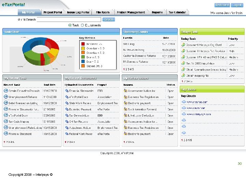Click the blue Due legend swatch
The height and width of the screenshot is (185, 246).
(83, 62)
